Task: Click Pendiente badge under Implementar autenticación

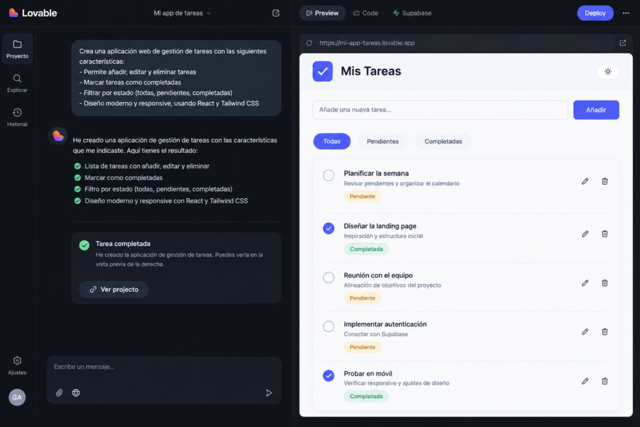Action: (x=362, y=347)
